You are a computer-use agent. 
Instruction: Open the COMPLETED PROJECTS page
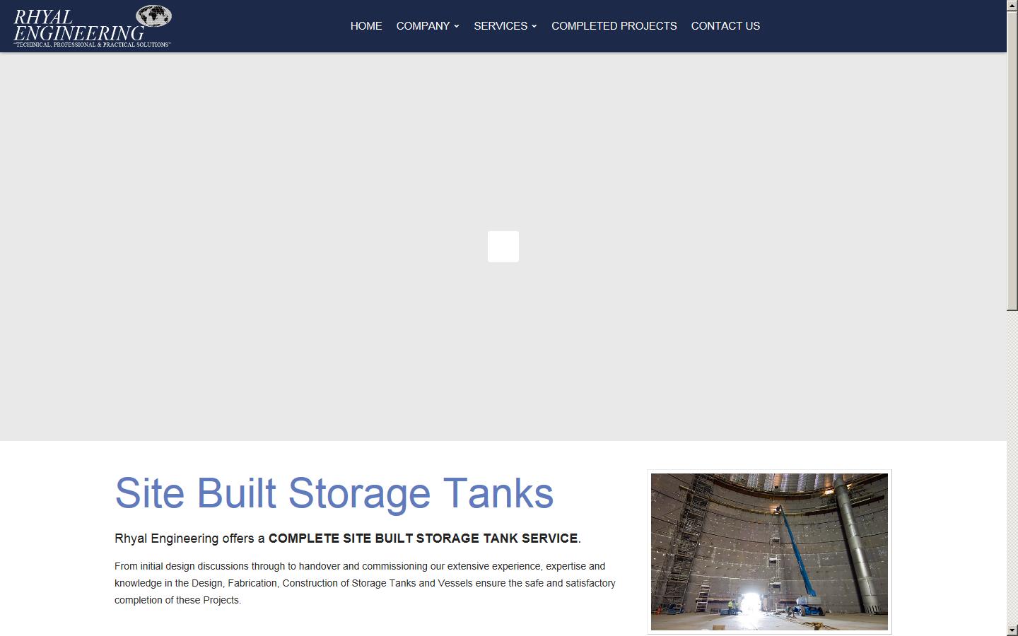pyautogui.click(x=614, y=26)
